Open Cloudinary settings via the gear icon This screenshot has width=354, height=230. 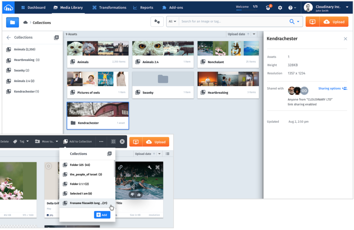pos(280,7)
